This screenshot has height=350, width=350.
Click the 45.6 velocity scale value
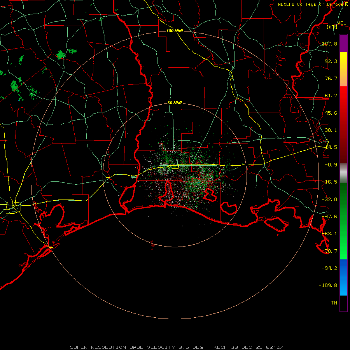pos(331,113)
